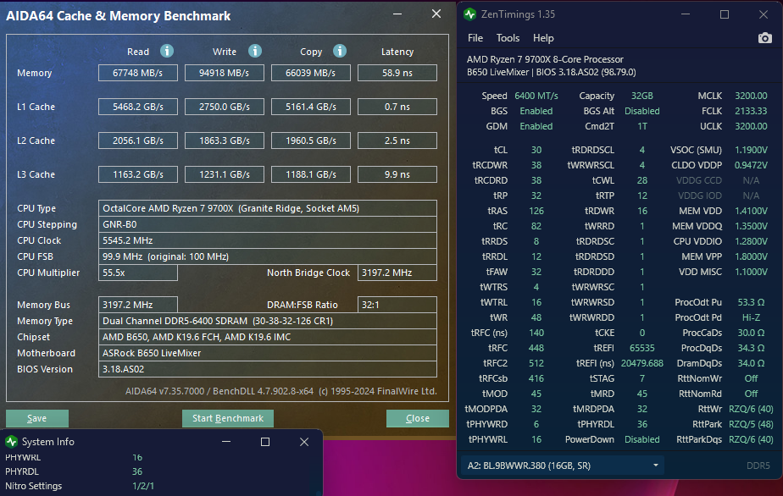This screenshot has width=783, height=496.
Task: Click the System Info window logo icon
Action: 12,442
